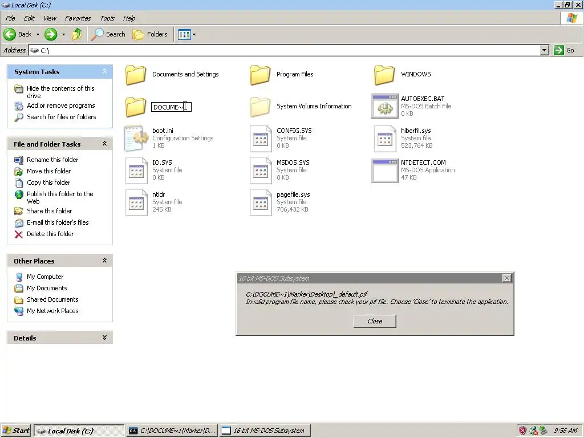
Task: Click Publish this folder to the Web
Action: 60,197
